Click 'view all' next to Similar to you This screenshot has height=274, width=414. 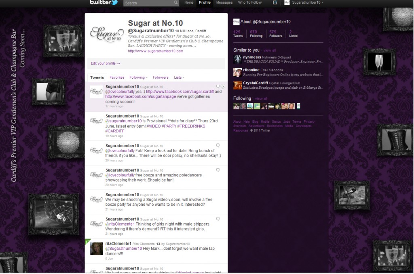click(269, 50)
